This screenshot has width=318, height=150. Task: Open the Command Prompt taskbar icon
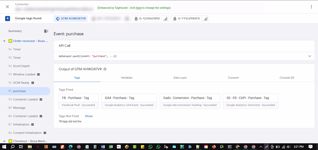(230, 147)
